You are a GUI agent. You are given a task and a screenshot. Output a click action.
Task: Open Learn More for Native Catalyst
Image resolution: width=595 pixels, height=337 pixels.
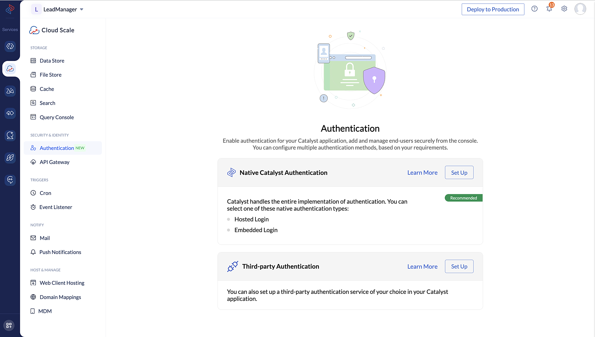[422, 173]
